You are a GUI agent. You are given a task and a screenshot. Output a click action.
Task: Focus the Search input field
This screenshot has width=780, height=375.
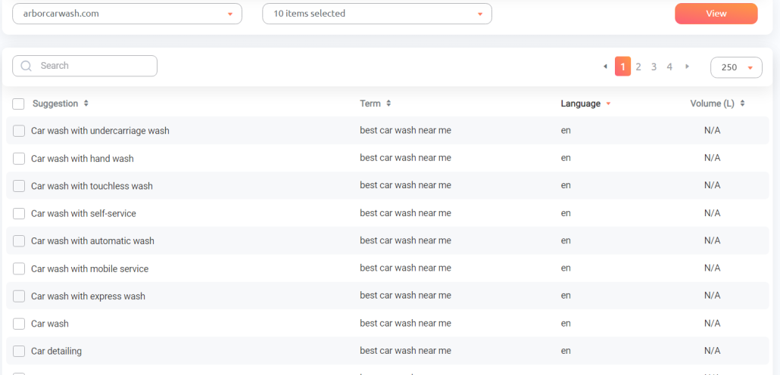pyautogui.click(x=85, y=66)
